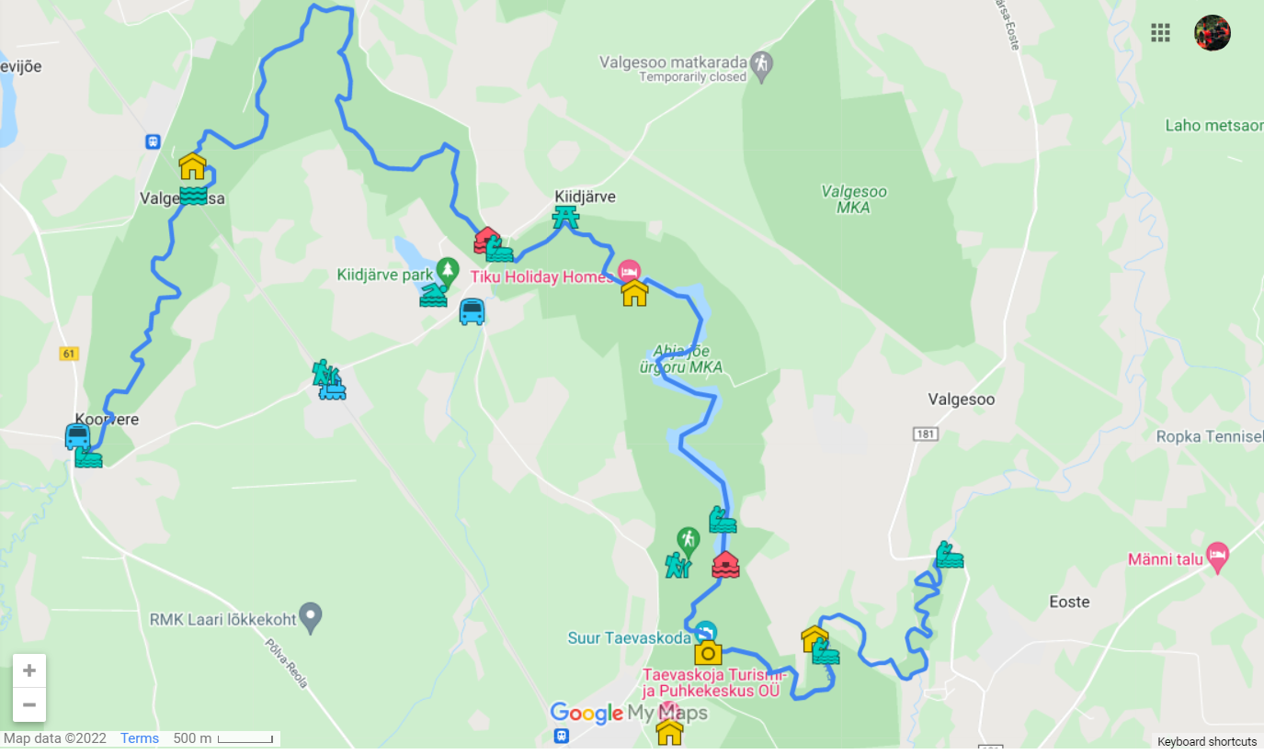Open the Terms link
This screenshot has width=1264, height=754.
click(x=140, y=738)
